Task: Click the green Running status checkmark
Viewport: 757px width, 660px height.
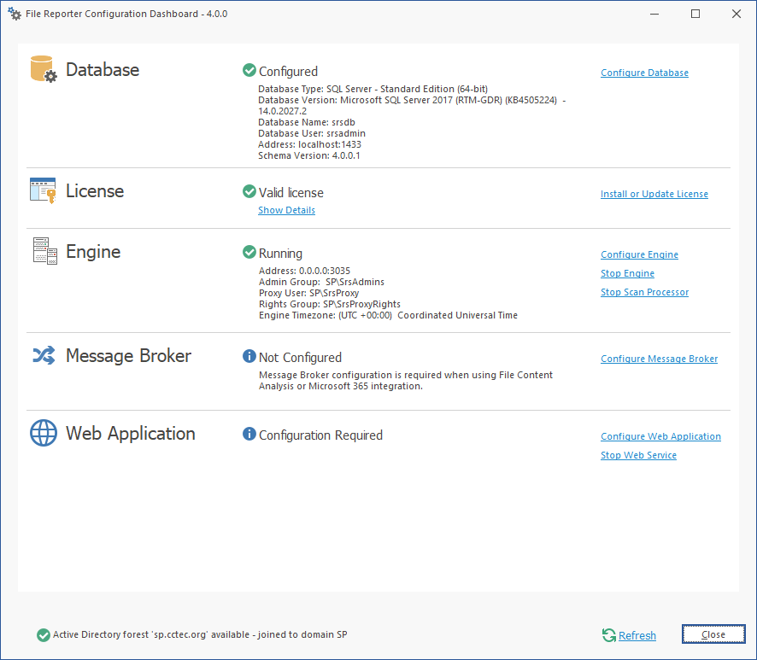Action: coord(249,253)
